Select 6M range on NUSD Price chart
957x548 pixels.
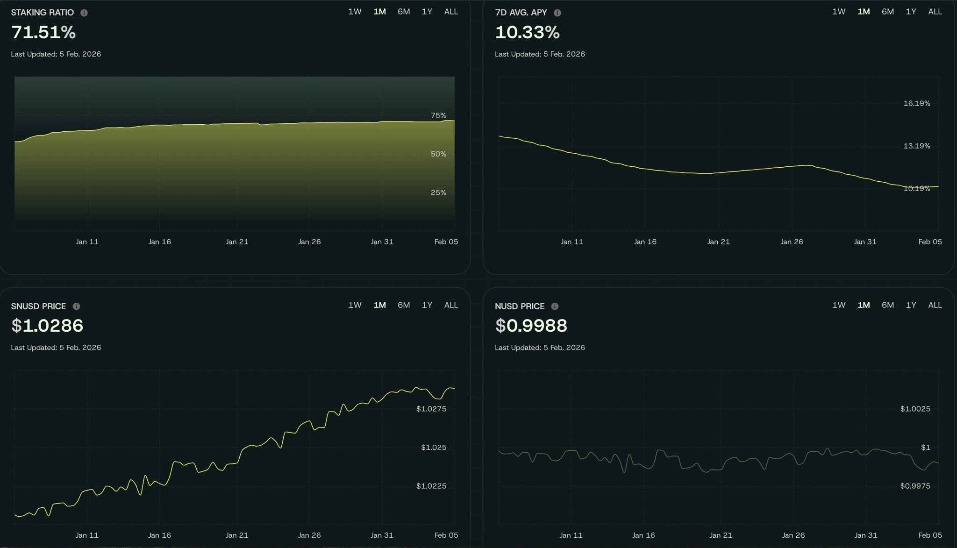[x=888, y=305]
